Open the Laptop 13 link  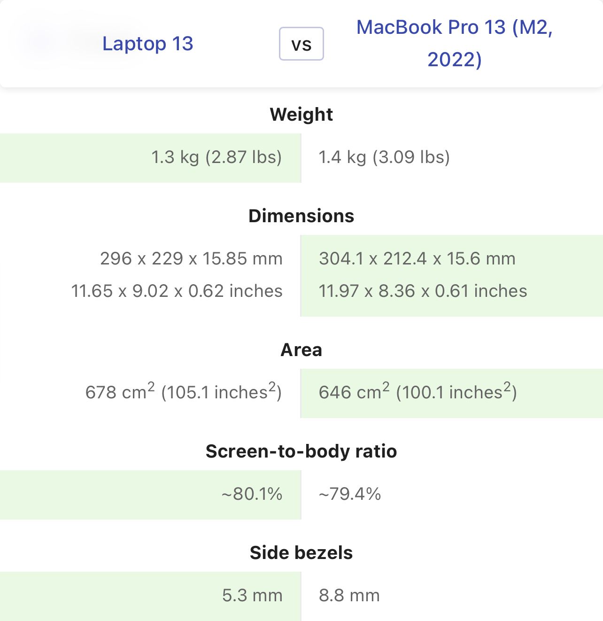coord(147,44)
